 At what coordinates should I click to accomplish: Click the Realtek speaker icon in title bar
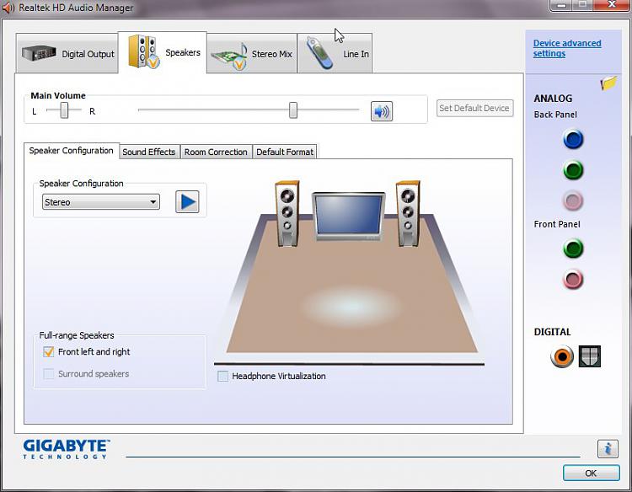tap(8, 8)
